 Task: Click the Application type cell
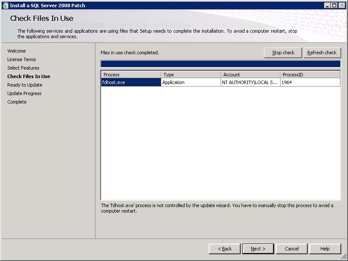point(191,82)
